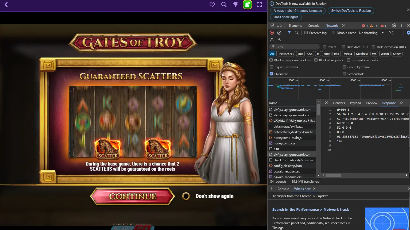Open the issues counter badge

point(384,26)
